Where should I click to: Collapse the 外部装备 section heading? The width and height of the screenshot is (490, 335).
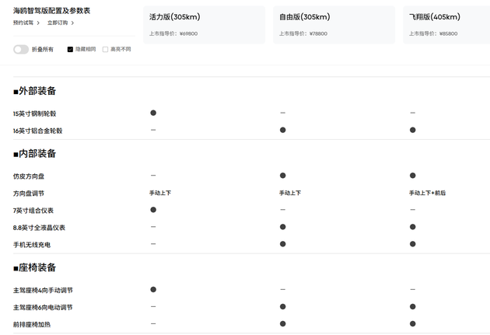pyautogui.click(x=35, y=91)
